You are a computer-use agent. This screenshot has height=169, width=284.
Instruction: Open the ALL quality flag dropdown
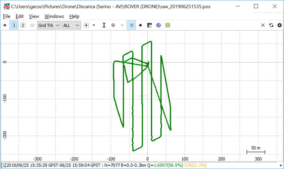tap(71, 25)
